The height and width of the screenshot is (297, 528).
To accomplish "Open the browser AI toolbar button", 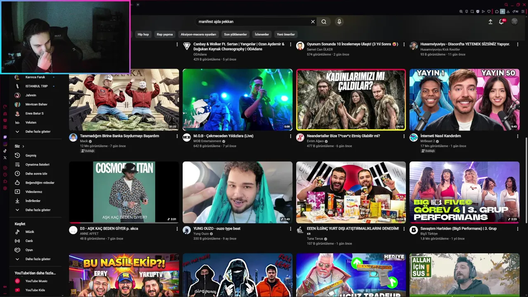I will pyautogui.click(x=516, y=12).
